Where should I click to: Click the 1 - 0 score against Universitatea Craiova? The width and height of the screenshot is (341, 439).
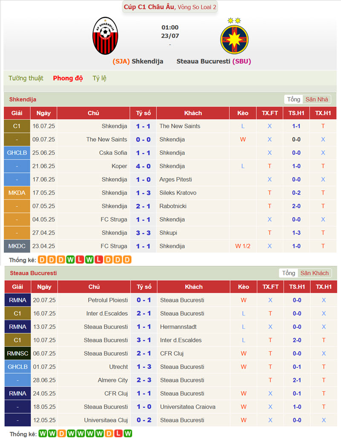(x=144, y=407)
